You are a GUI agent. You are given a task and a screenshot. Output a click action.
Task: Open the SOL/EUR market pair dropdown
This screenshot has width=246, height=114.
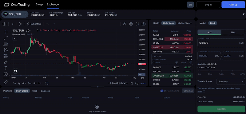click(15, 14)
